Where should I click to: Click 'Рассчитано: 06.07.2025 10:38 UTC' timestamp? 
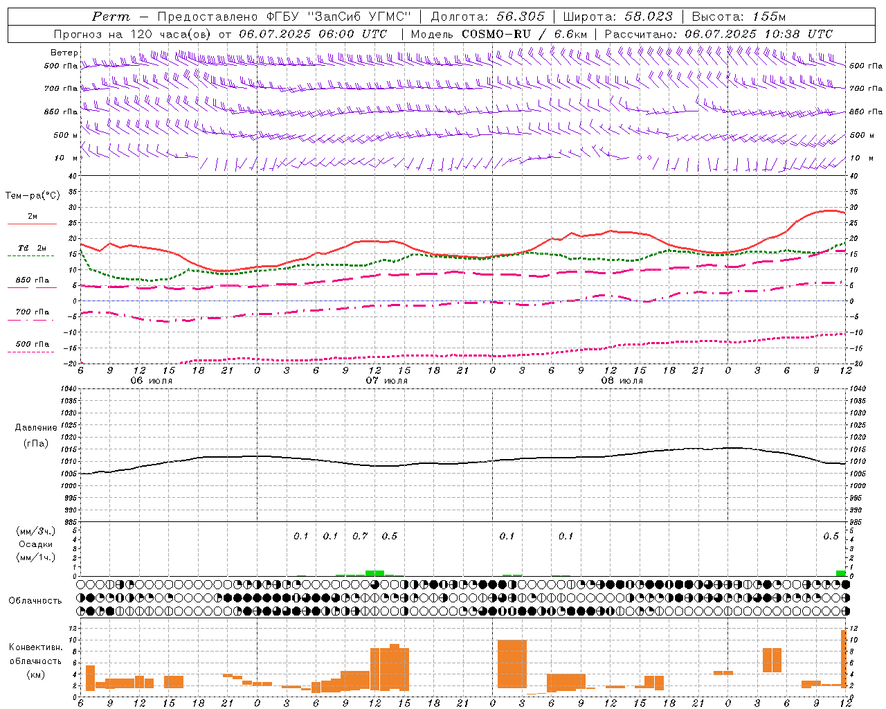point(719,34)
